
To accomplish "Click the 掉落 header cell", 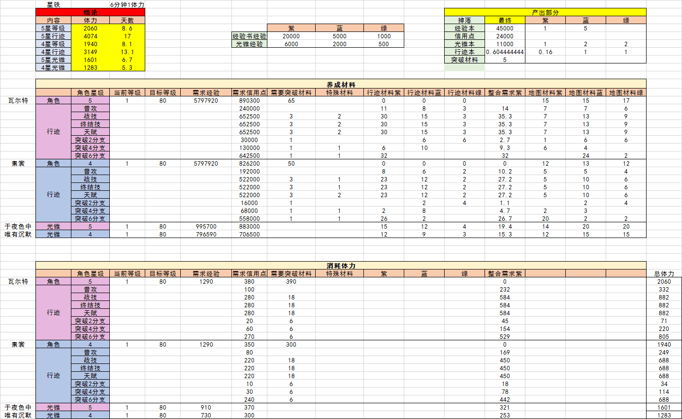I will tap(464, 20).
